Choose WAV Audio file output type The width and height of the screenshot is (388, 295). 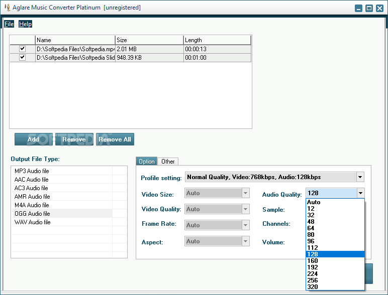pyautogui.click(x=62, y=222)
